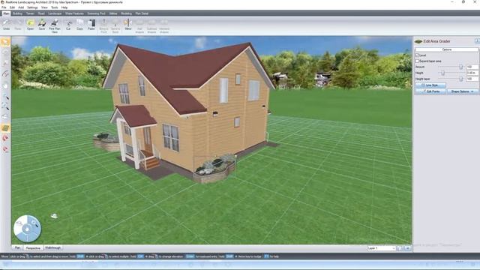The image size is (480, 270).
Task: Click the Add shapes icon
Action: point(139,25)
